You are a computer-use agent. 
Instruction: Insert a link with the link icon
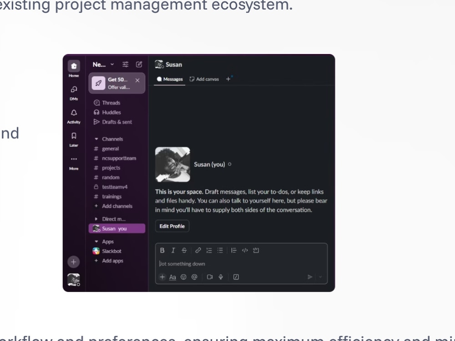point(198,250)
